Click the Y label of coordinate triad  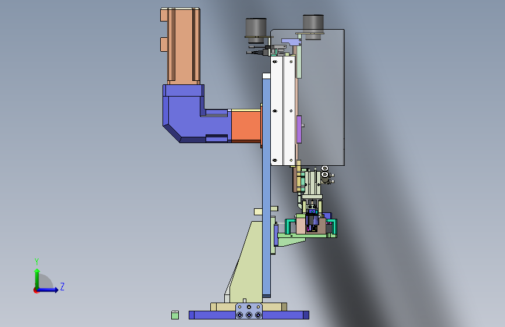pos(37,261)
